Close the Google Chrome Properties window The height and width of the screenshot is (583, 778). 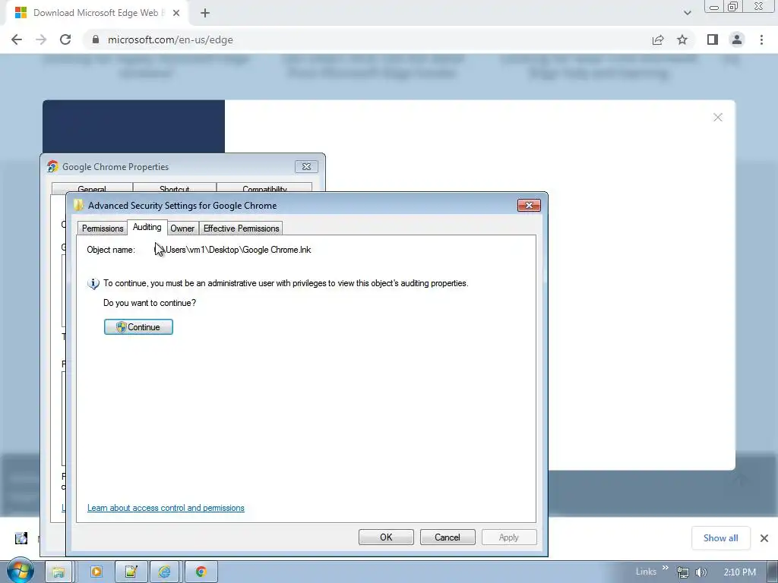pyautogui.click(x=306, y=166)
